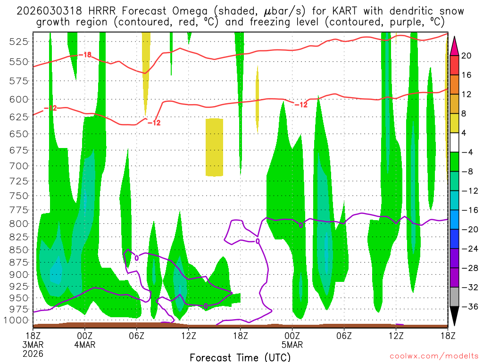483x362 pixels.
Task: Click the -12 contour label near 06Z 4MAR
Action: click(154, 123)
